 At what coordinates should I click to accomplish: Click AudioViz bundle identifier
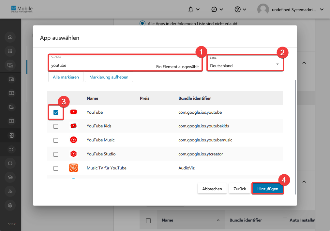click(x=187, y=168)
